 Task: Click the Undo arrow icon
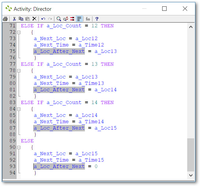pos(43,19)
